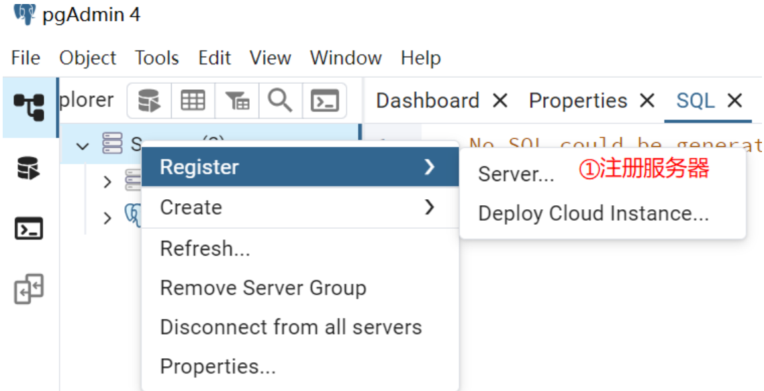Open the Object Explorer sidebar icon
Image resolution: width=764 pixels, height=391 pixels.
pyautogui.click(x=29, y=106)
